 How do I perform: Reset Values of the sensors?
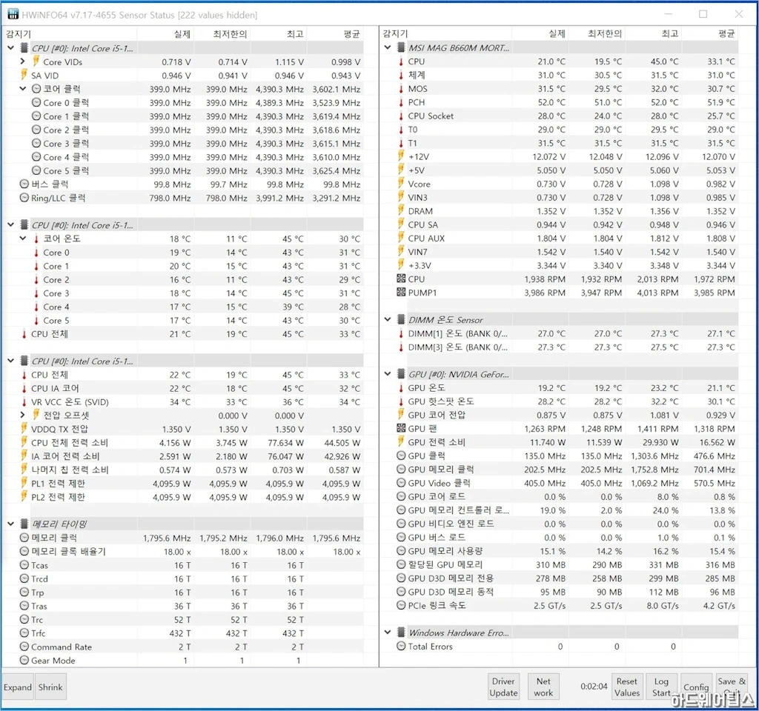tap(627, 687)
